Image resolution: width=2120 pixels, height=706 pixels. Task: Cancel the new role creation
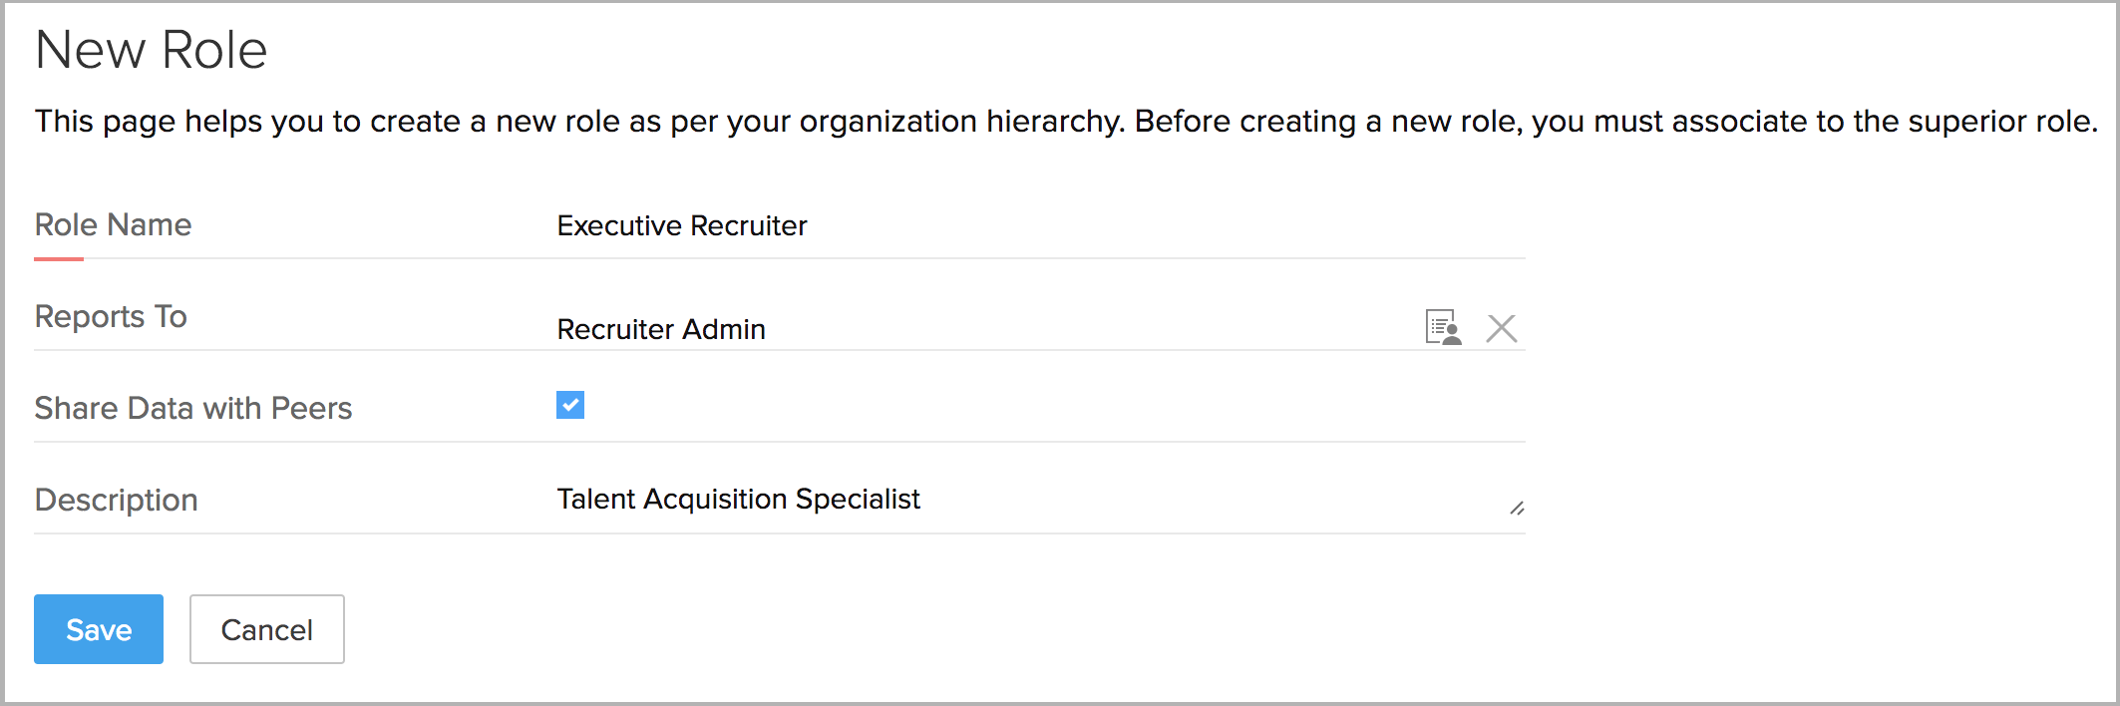pyautogui.click(x=266, y=629)
